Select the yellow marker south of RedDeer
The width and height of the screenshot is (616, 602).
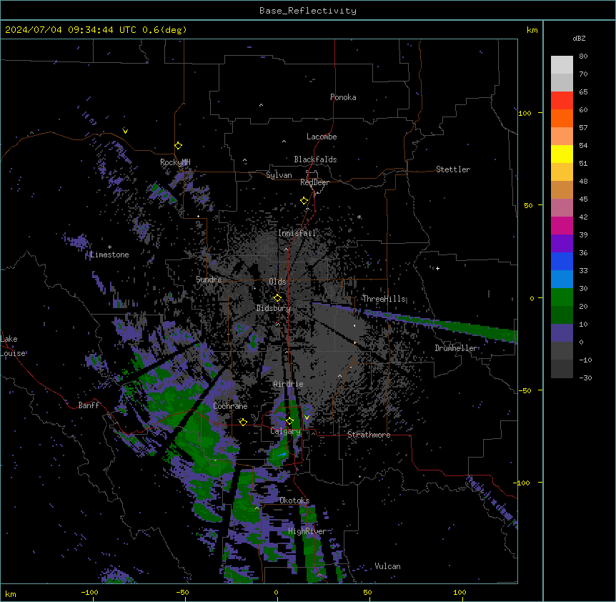304,201
